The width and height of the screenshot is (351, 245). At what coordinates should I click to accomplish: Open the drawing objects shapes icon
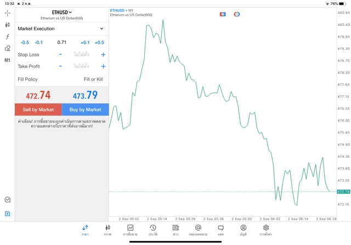click(7, 48)
